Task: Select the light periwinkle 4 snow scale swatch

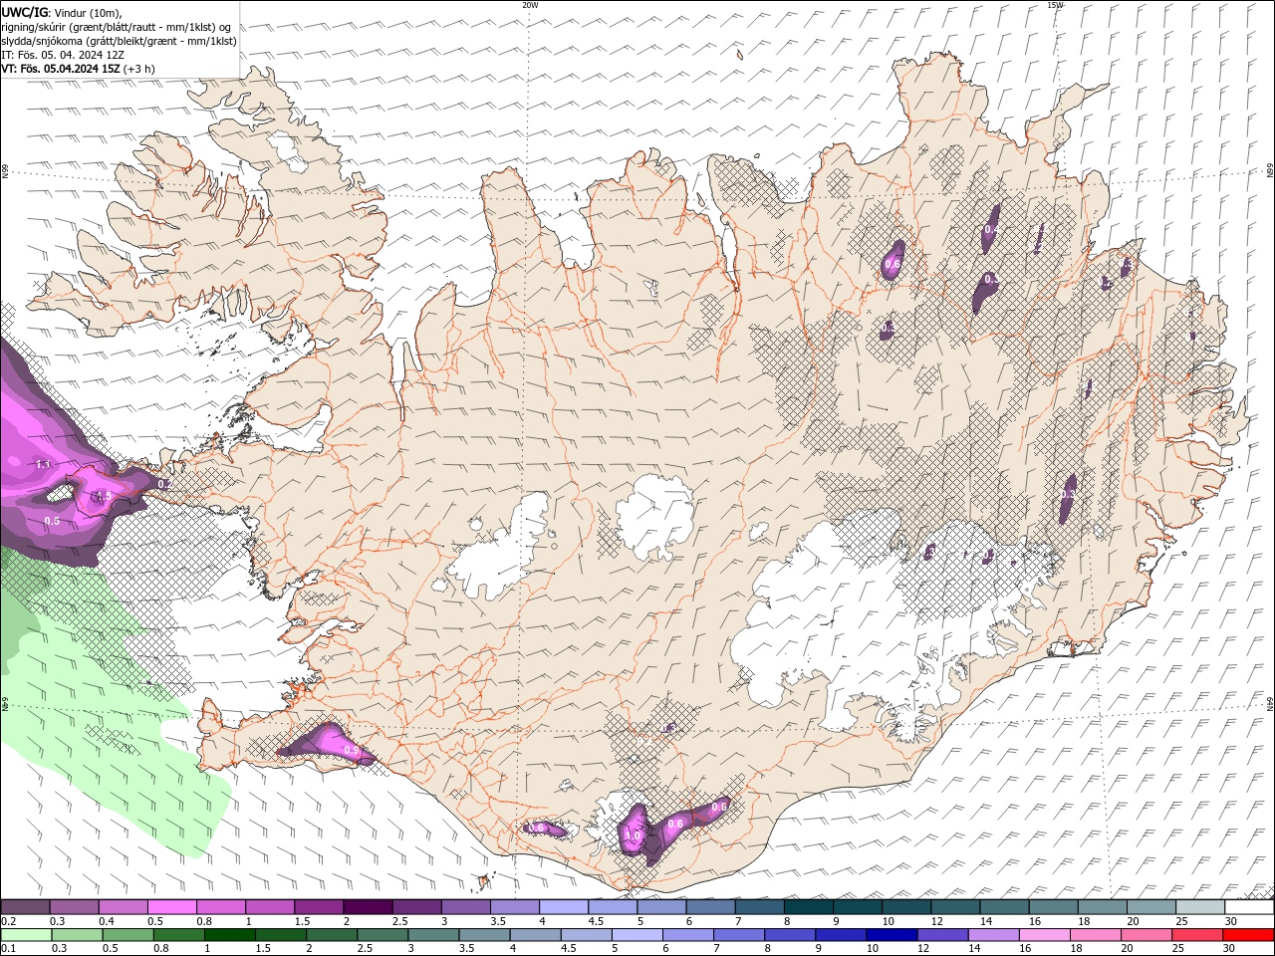Action: tap(564, 907)
